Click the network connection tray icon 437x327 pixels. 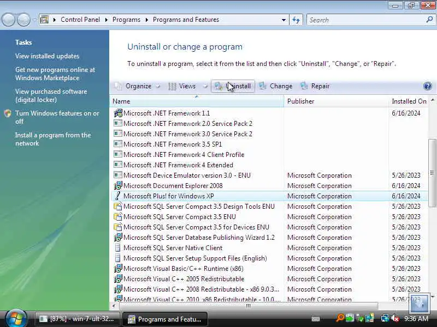(385, 319)
